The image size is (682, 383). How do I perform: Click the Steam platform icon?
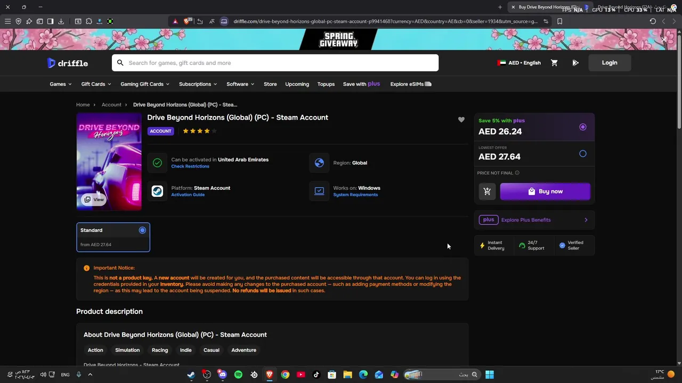[x=157, y=191]
